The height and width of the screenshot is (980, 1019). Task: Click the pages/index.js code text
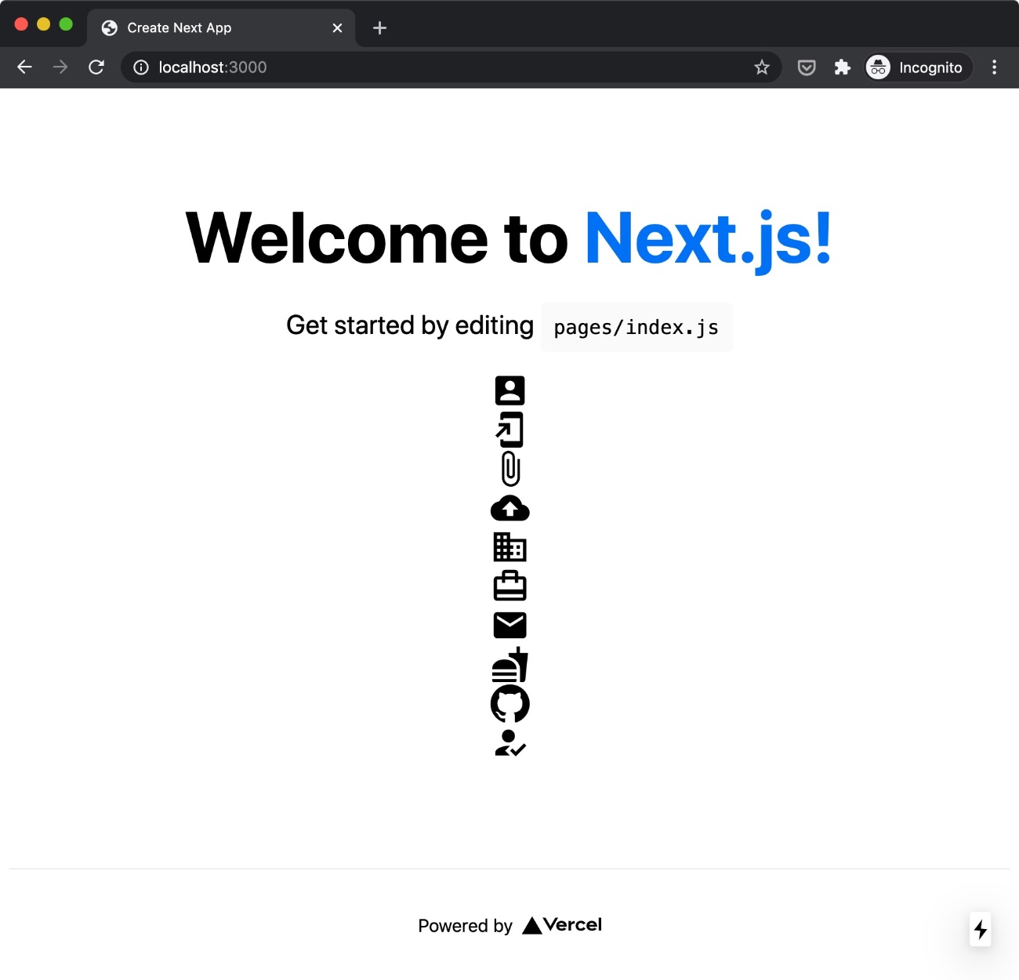pyautogui.click(x=636, y=327)
